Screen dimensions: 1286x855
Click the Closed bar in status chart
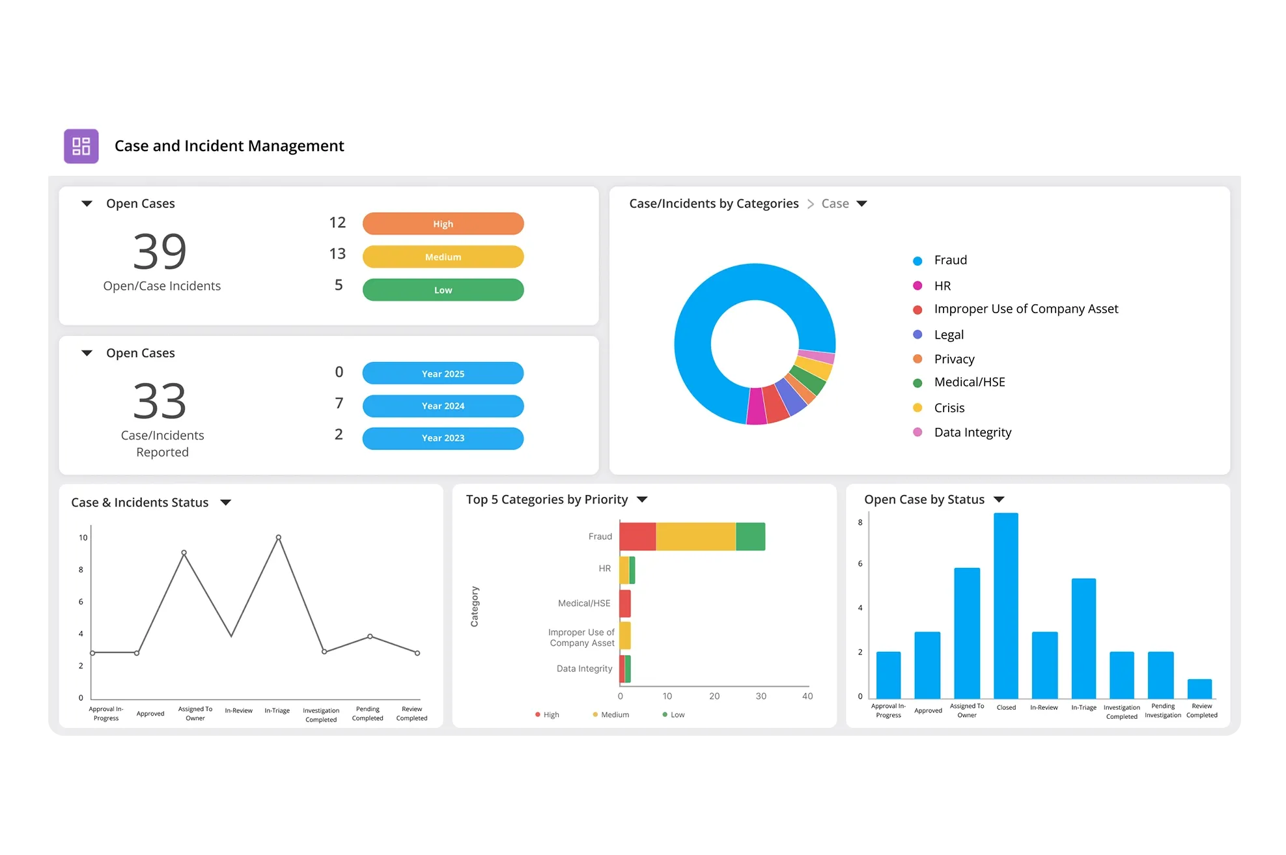tap(1005, 606)
